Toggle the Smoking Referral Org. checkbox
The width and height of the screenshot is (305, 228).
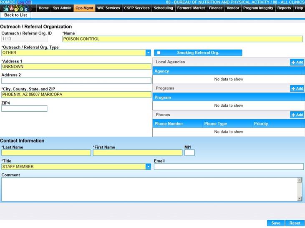tap(159, 53)
